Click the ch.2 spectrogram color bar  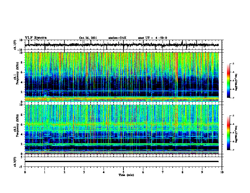[x=228, y=133]
